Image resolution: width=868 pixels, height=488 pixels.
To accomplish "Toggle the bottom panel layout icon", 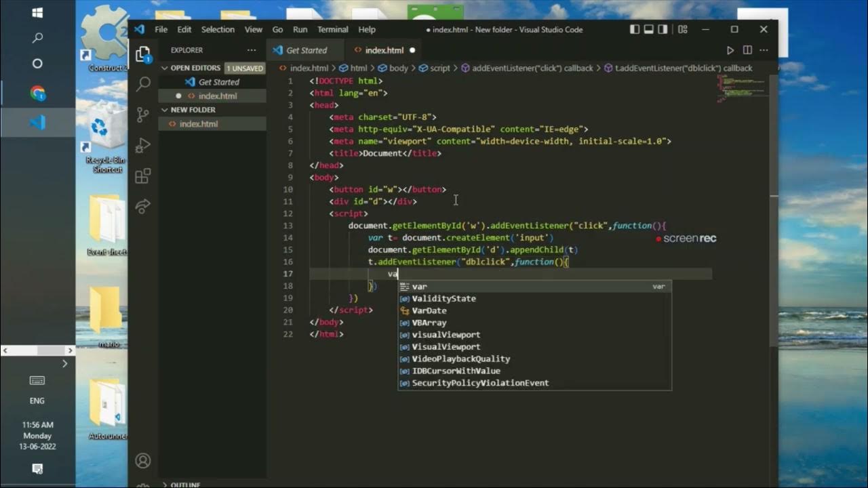I will [649, 29].
